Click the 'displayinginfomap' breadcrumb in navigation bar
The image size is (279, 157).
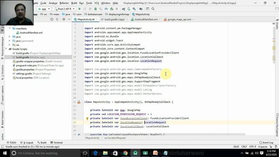[x=119, y=14]
